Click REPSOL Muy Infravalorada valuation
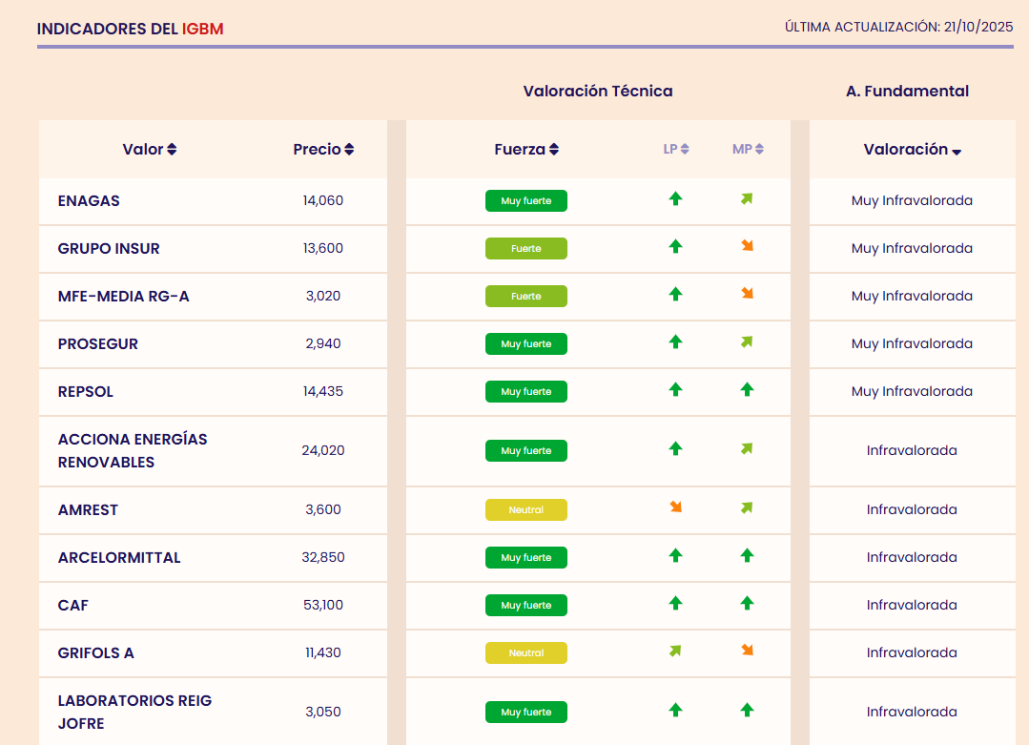This screenshot has width=1029, height=745. [x=912, y=392]
